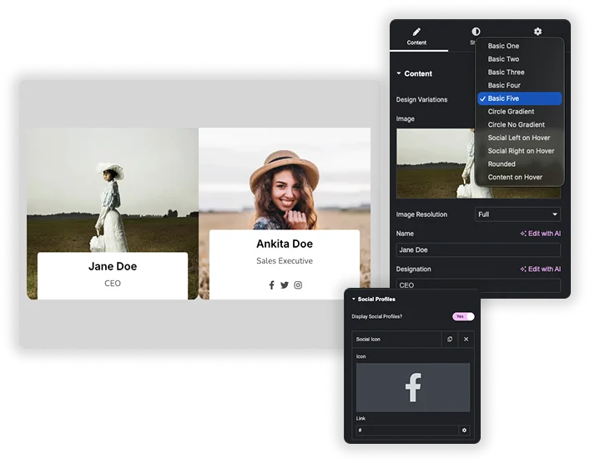The width and height of the screenshot is (595, 463).
Task: Click the Instagram icon under Ankita Doe
Action: click(x=298, y=285)
